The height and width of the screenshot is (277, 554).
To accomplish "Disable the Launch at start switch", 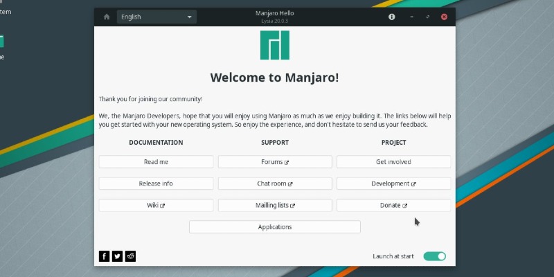I will (x=434, y=256).
